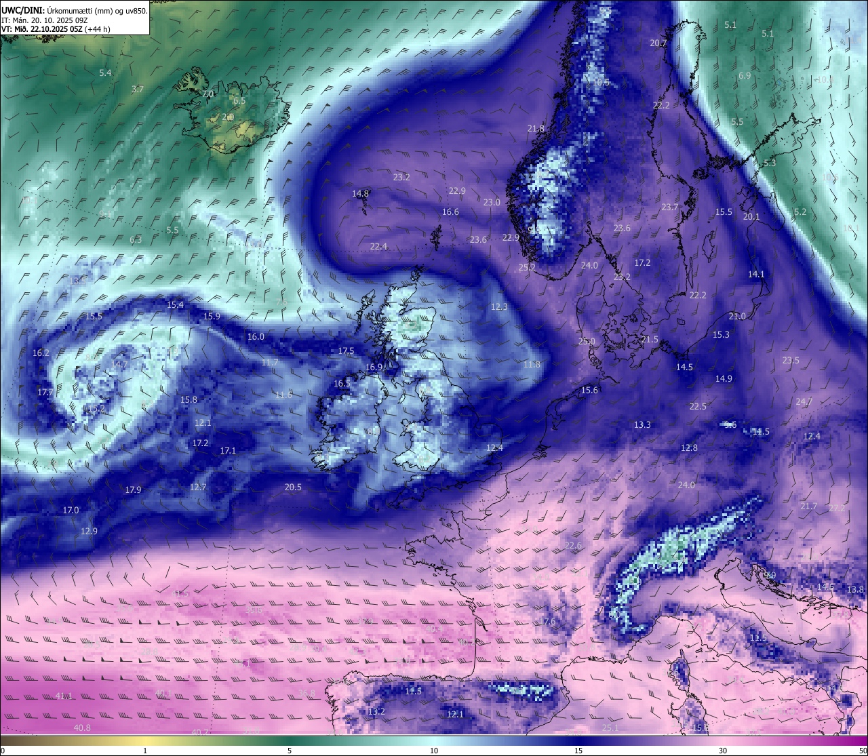The image size is (868, 756).
Task: Click the colorbar label 10
Action: click(434, 751)
